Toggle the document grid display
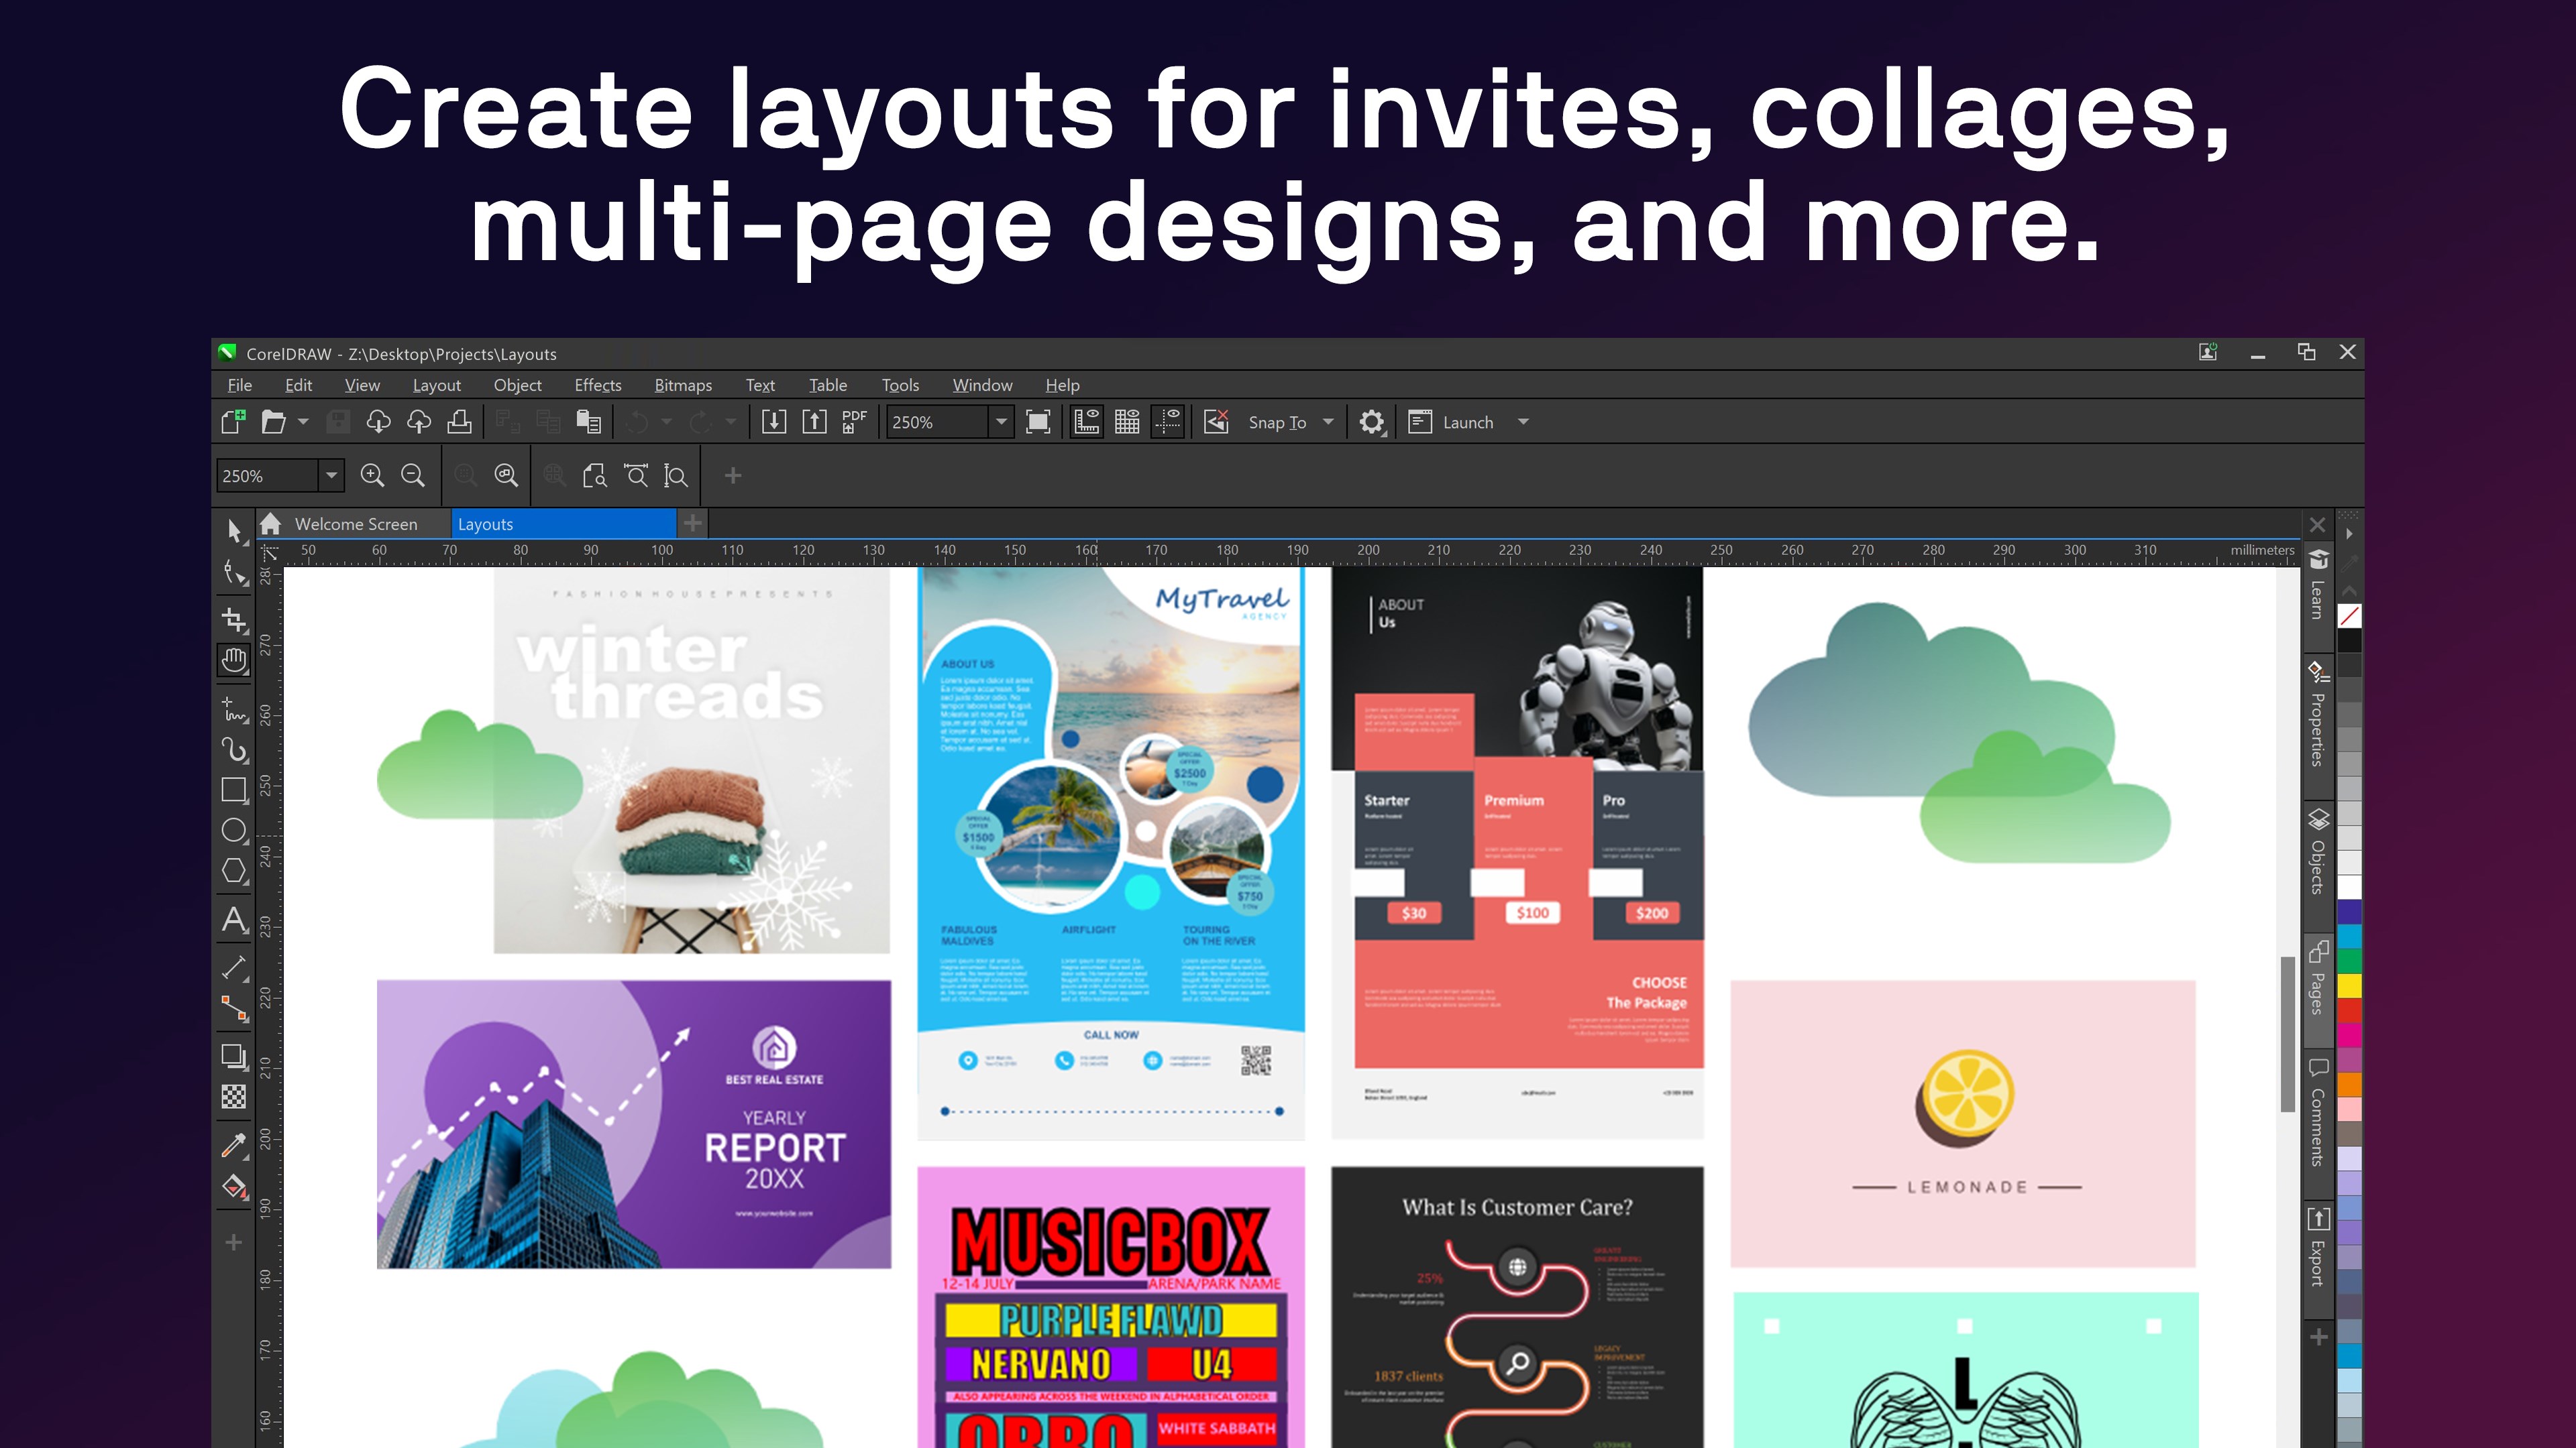 click(1127, 422)
